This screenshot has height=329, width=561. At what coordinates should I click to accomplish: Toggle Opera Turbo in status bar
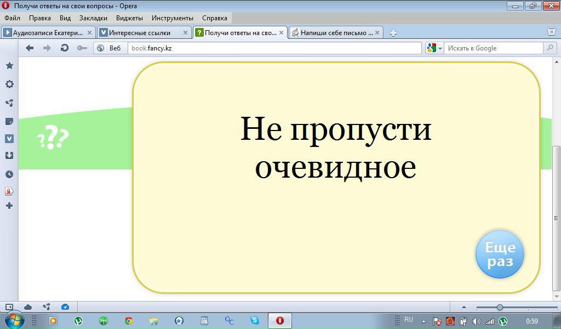tap(65, 307)
